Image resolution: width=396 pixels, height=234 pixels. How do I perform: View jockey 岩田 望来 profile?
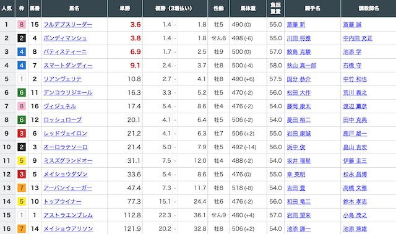point(298,216)
